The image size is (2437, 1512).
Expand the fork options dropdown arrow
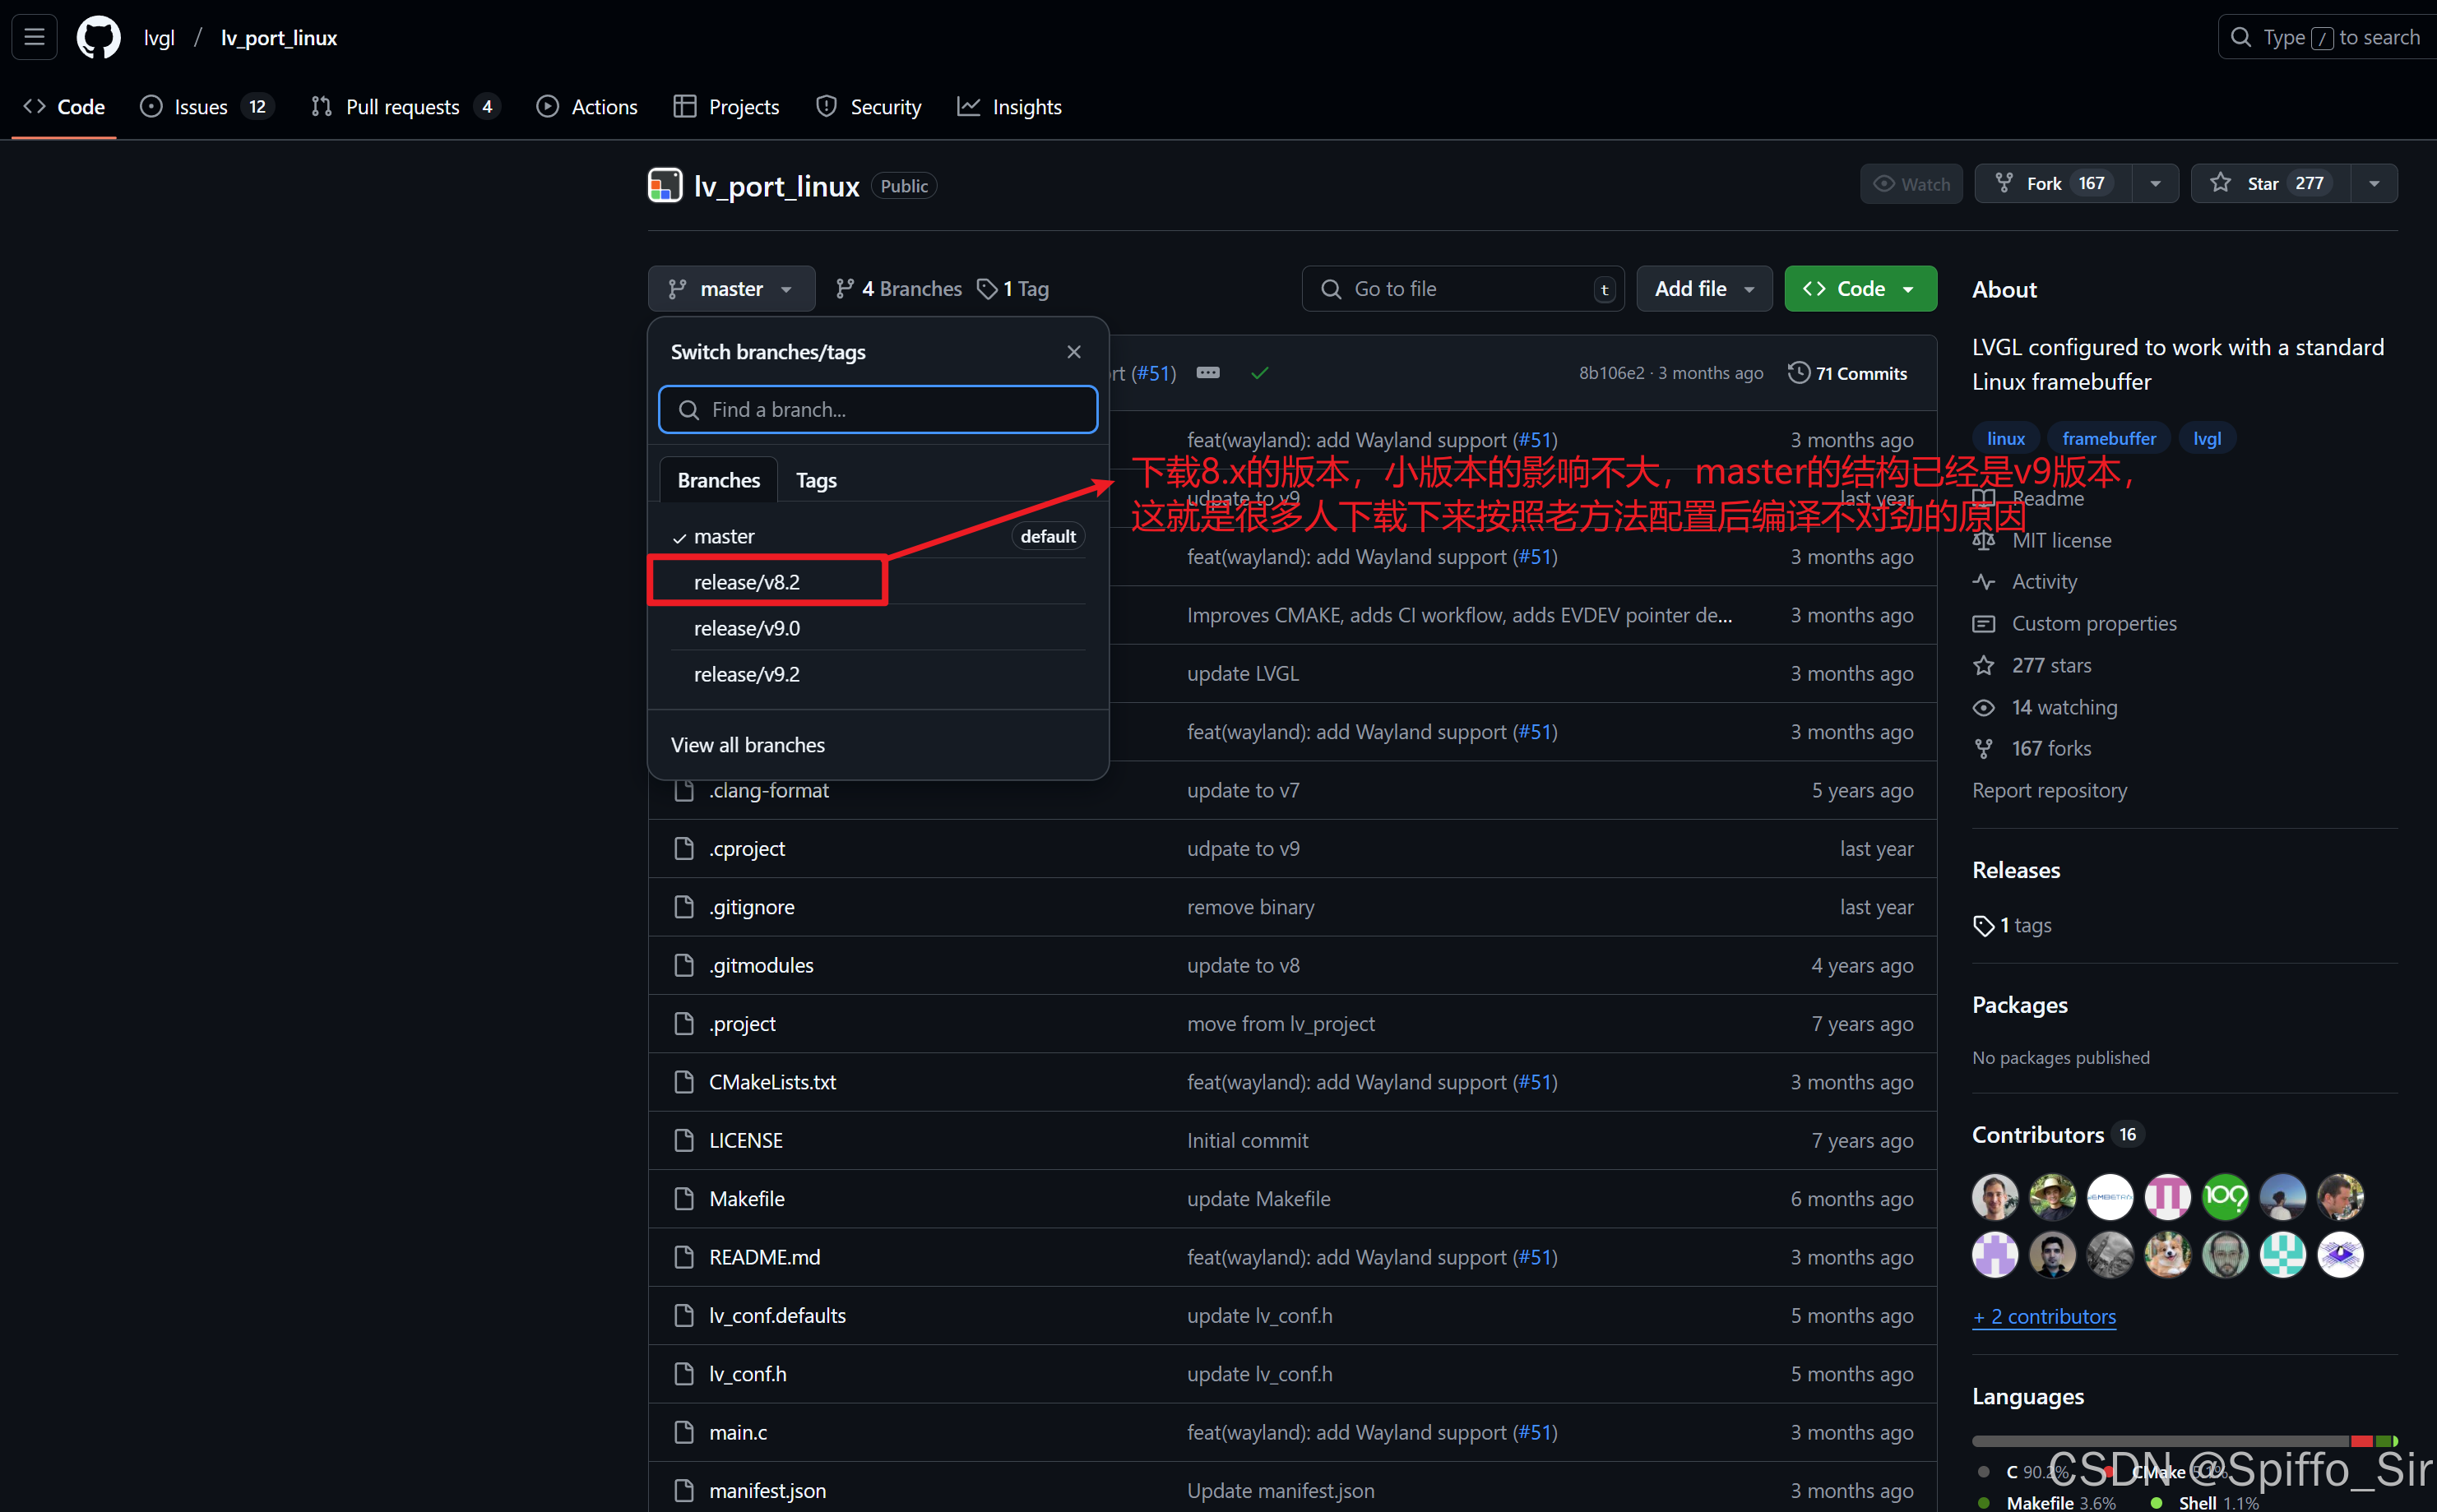click(x=2155, y=183)
